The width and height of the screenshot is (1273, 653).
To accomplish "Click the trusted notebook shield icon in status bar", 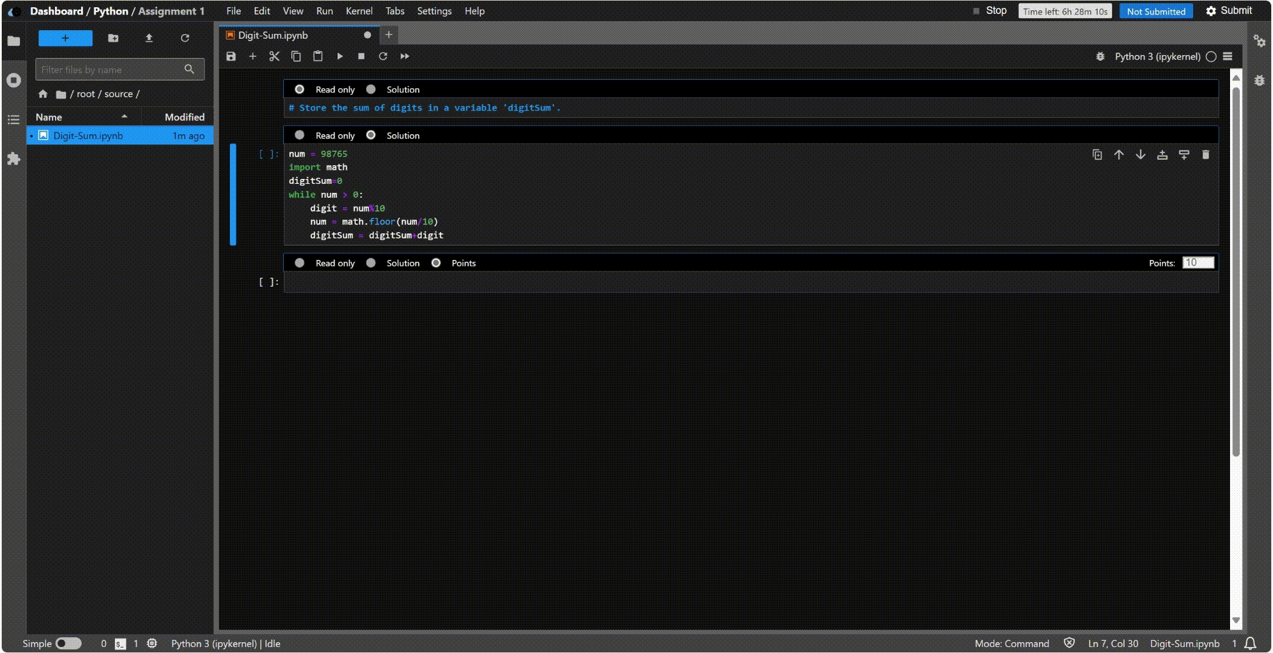I will [1069, 643].
